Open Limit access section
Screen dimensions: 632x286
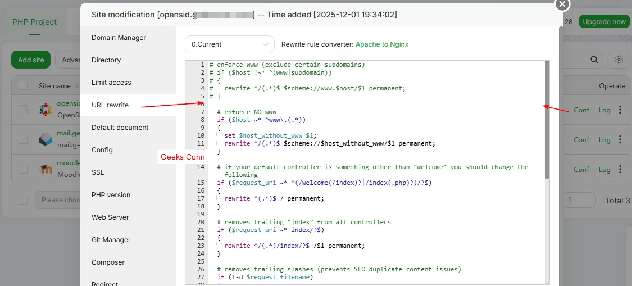coord(111,82)
